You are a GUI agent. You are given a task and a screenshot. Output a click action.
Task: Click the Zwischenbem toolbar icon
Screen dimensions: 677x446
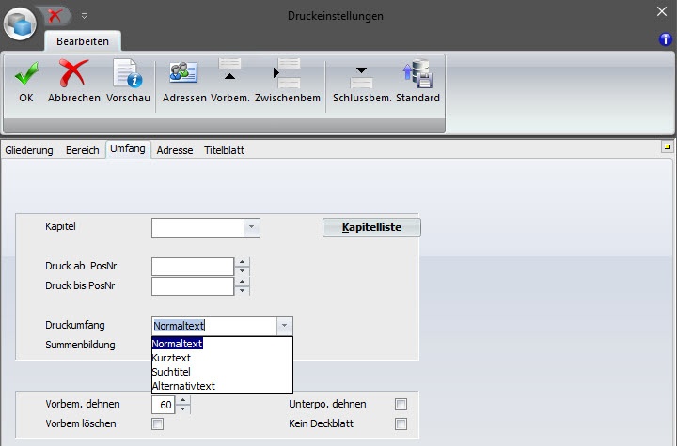coord(287,73)
